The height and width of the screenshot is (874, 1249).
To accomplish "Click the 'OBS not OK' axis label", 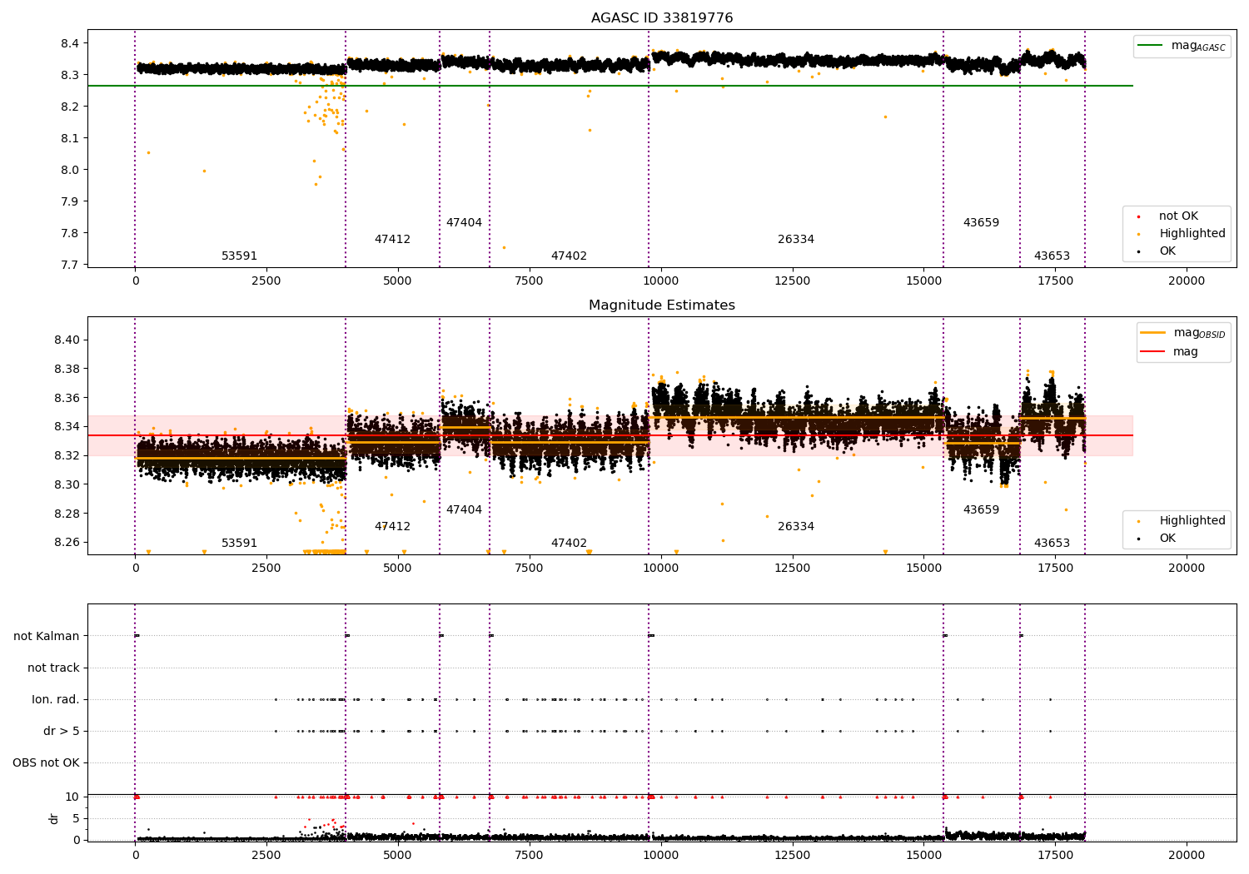I will 47,763.
